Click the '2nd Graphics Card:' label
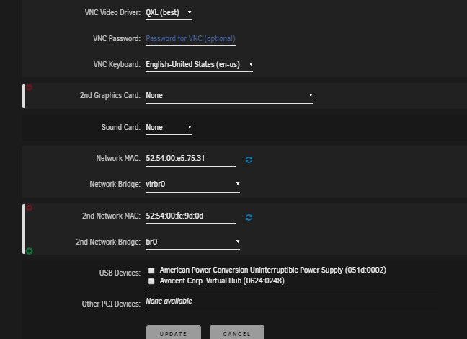 coord(110,96)
